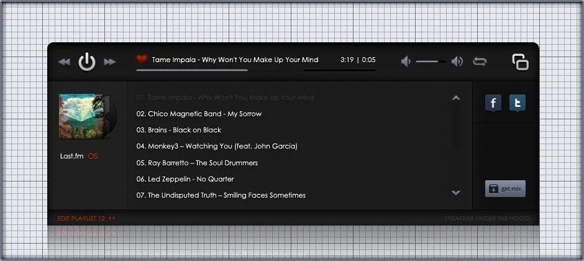Image resolution: width=584 pixels, height=261 pixels.
Task: Seek along the track progress bar
Action: (x=256, y=70)
